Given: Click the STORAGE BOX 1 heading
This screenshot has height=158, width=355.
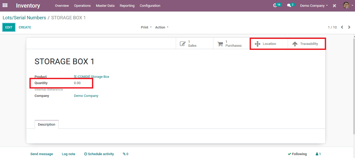Looking at the screenshot, I should 64,61.
